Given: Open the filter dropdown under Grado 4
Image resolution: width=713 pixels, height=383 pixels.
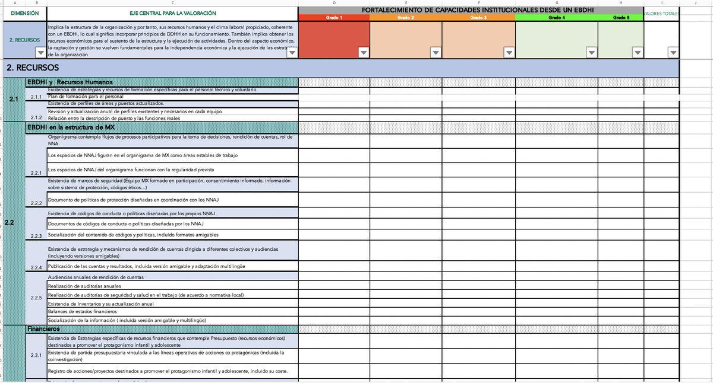Looking at the screenshot, I should pyautogui.click(x=591, y=53).
